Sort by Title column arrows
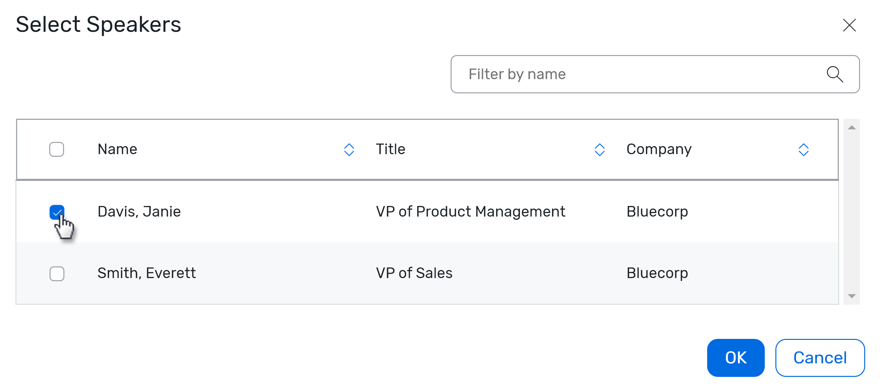The image size is (880, 392). 599,150
